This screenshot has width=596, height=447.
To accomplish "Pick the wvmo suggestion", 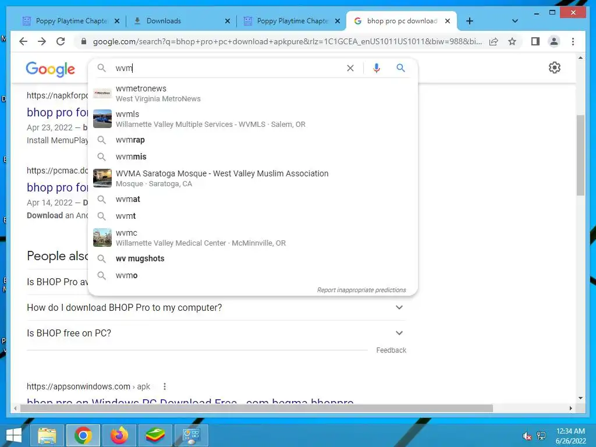I will 253,275.
